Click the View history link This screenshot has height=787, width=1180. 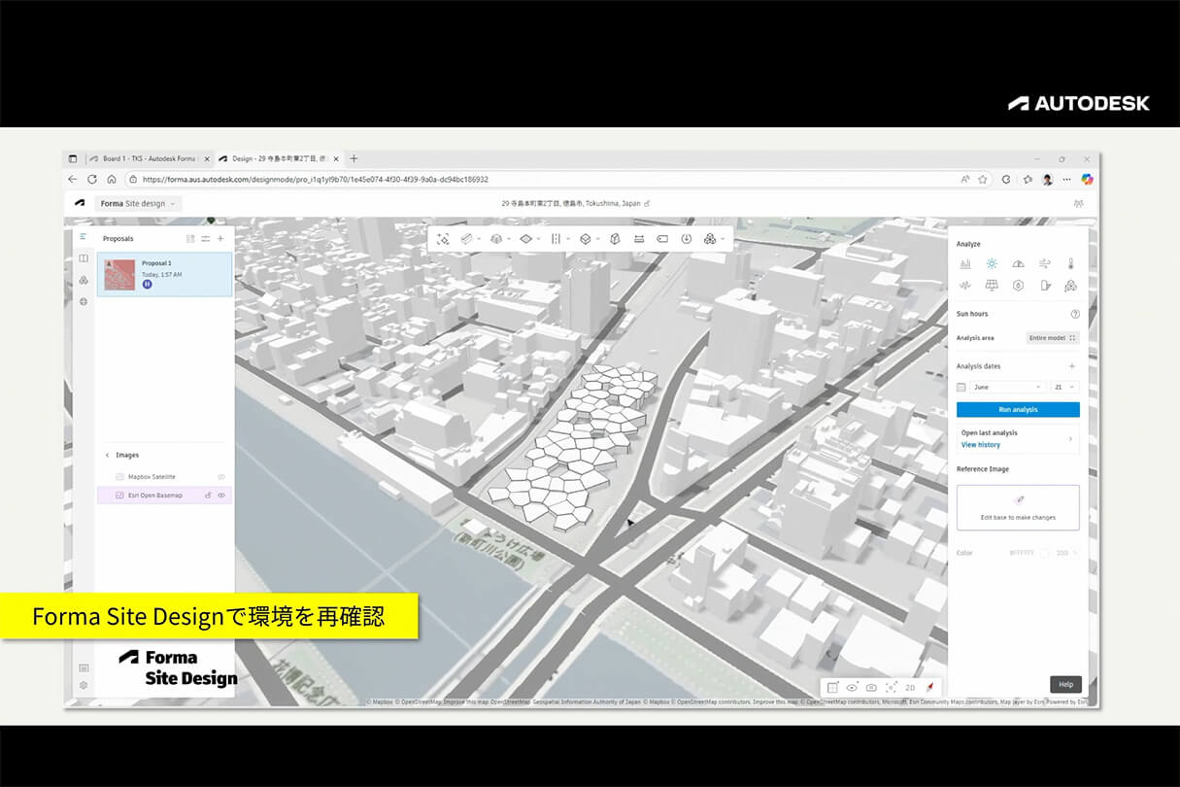click(980, 445)
